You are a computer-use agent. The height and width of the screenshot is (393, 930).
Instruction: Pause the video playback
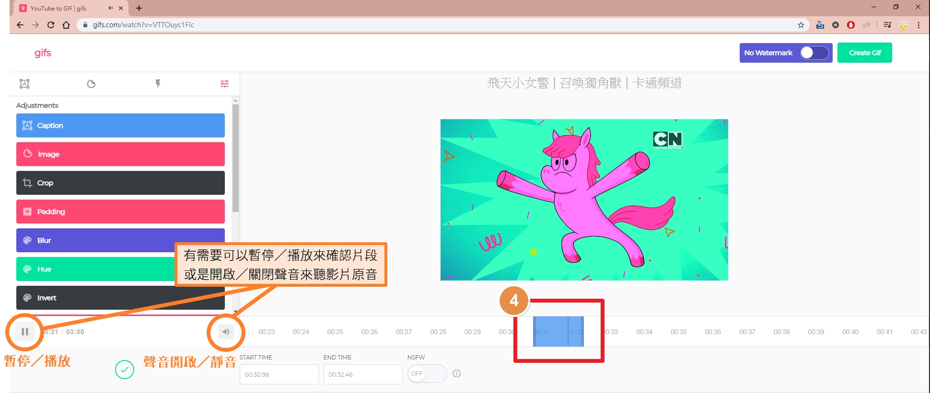(25, 332)
